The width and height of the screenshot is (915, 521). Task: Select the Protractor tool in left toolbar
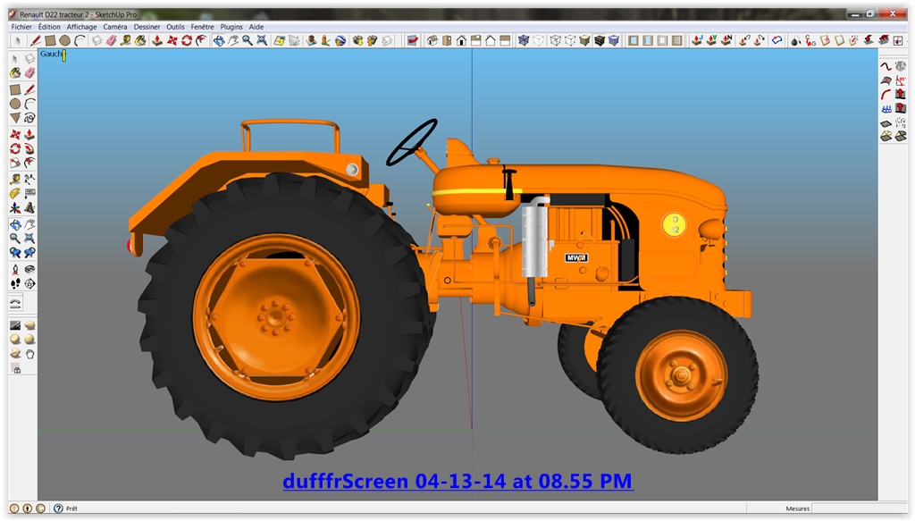click(15, 193)
